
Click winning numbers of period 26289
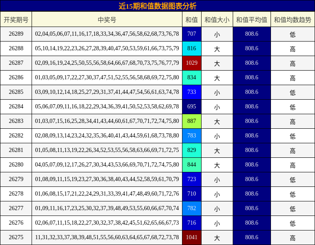107,34
